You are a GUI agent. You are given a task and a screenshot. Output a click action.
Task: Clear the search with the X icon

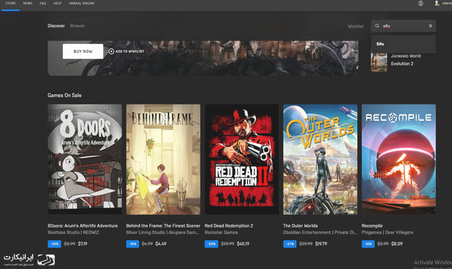click(431, 26)
